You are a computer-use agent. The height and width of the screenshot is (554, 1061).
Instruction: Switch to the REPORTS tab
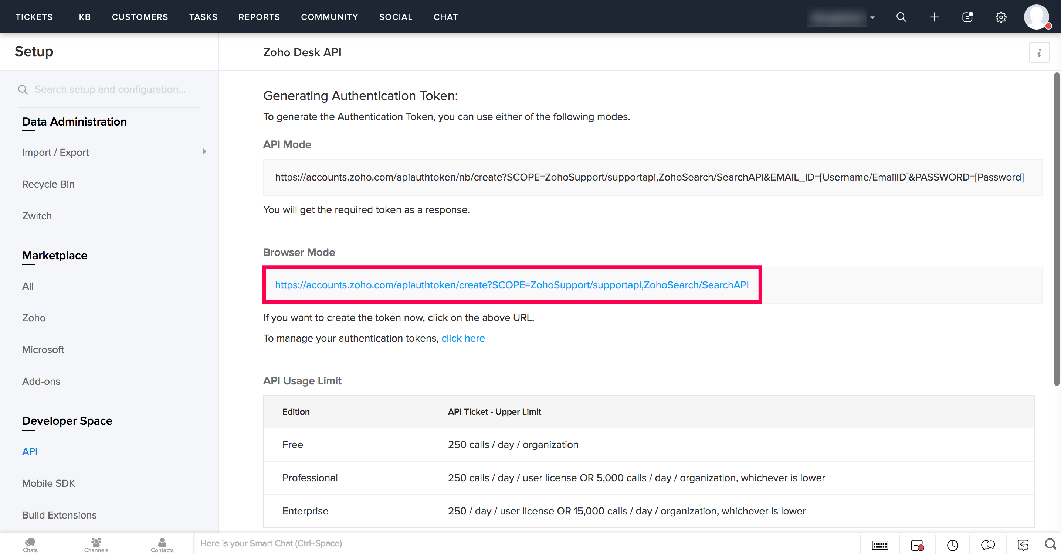[x=259, y=17]
